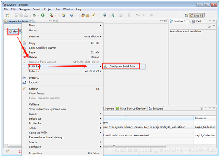Viewport: 220px width, 157px height.
Task: Click the Back navigation arrow icon
Action: (143, 15)
